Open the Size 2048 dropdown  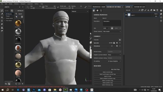coord(106,28)
